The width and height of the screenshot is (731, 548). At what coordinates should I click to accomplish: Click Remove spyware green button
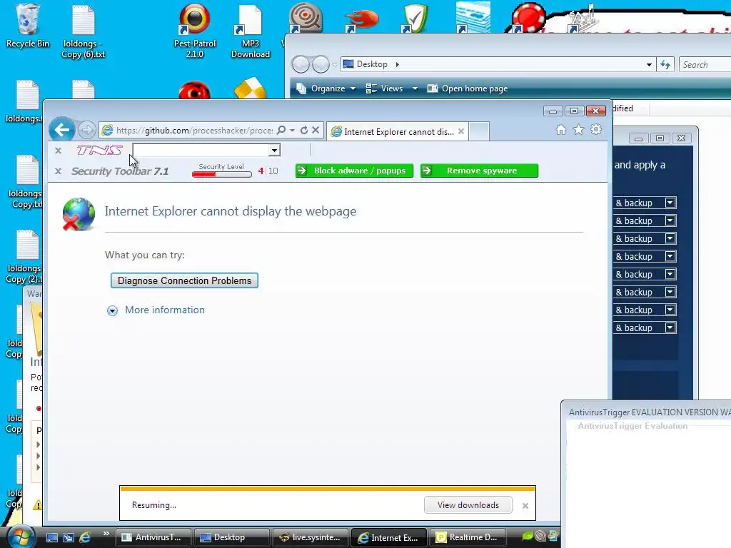pyautogui.click(x=479, y=171)
